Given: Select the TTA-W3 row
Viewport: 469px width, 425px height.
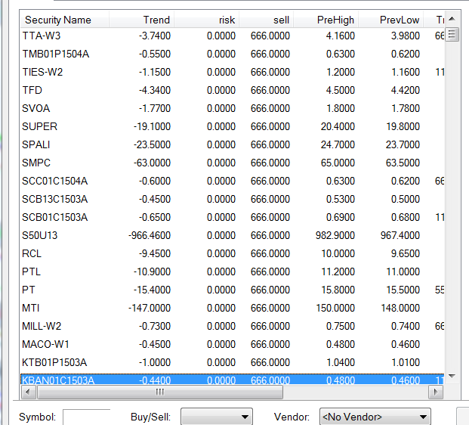Looking at the screenshot, I should [232, 36].
